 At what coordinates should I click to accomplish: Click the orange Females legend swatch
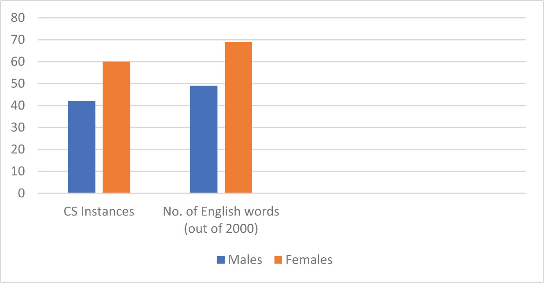point(278,260)
